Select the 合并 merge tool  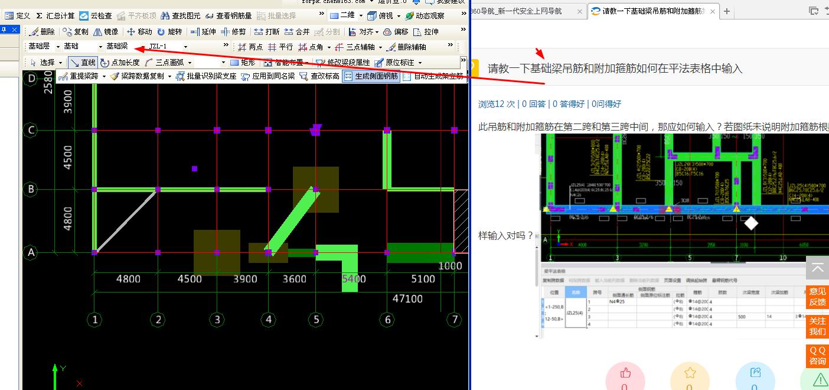tap(297, 32)
